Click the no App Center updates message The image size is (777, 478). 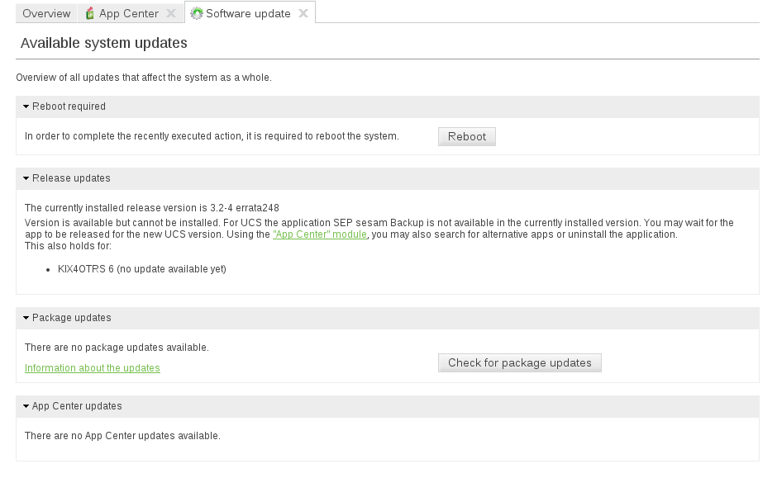coord(122,436)
